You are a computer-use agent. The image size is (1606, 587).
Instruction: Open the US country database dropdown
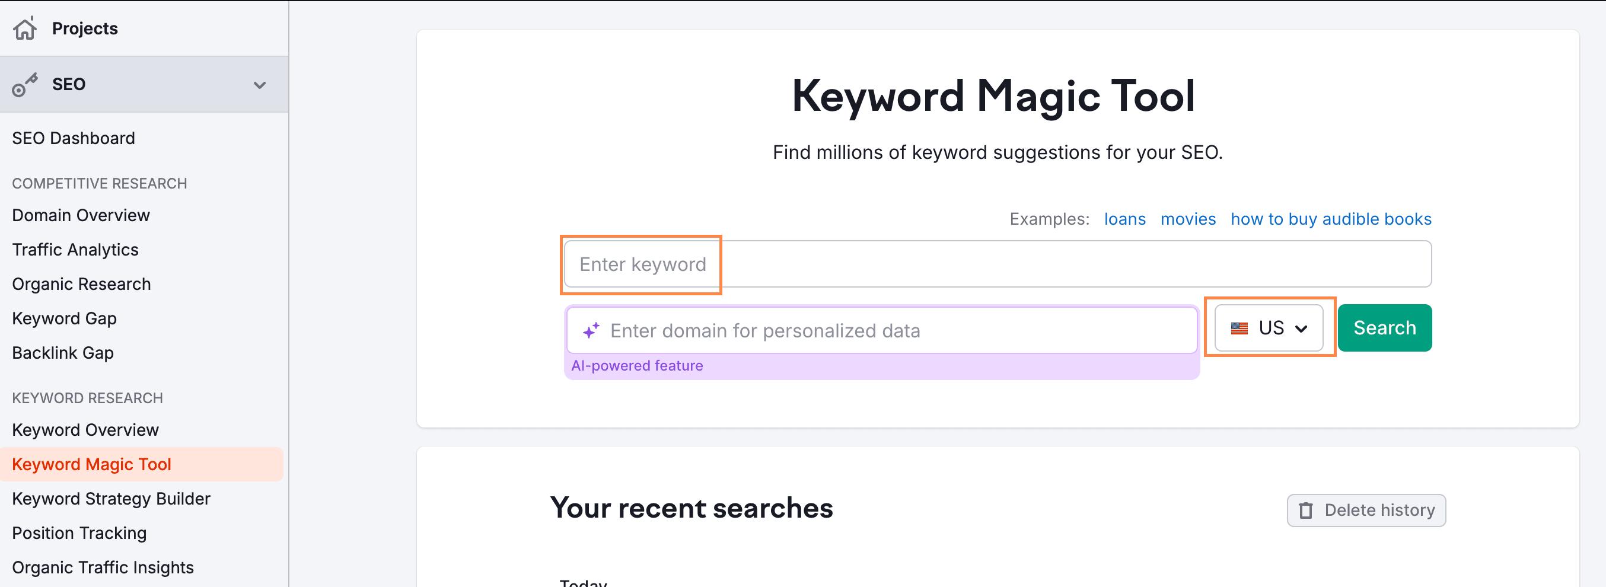pyautogui.click(x=1269, y=328)
